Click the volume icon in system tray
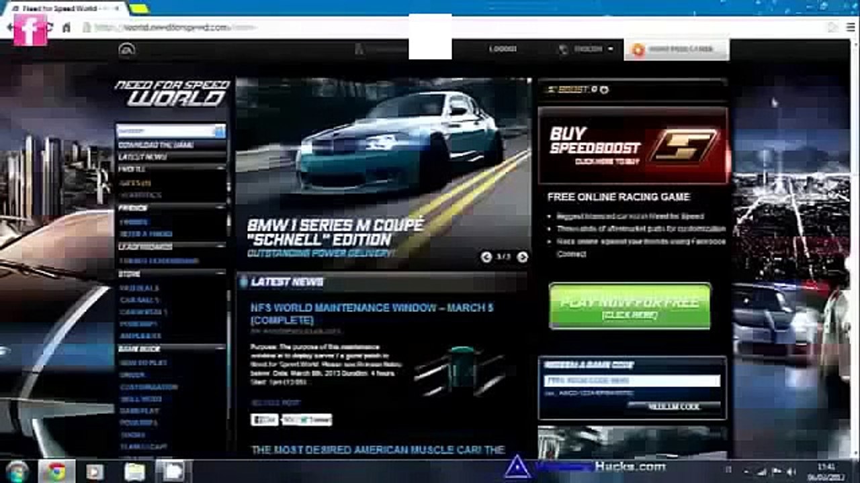860x483 pixels. [790, 472]
